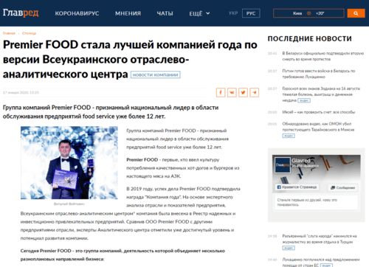This screenshot has height=267, width=369.
Task: Share article on Facebook
Action: pyautogui.click(x=221, y=92)
